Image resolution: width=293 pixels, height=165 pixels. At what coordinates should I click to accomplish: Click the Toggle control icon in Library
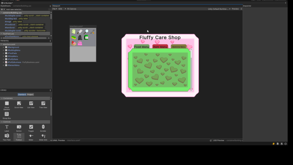(31, 127)
